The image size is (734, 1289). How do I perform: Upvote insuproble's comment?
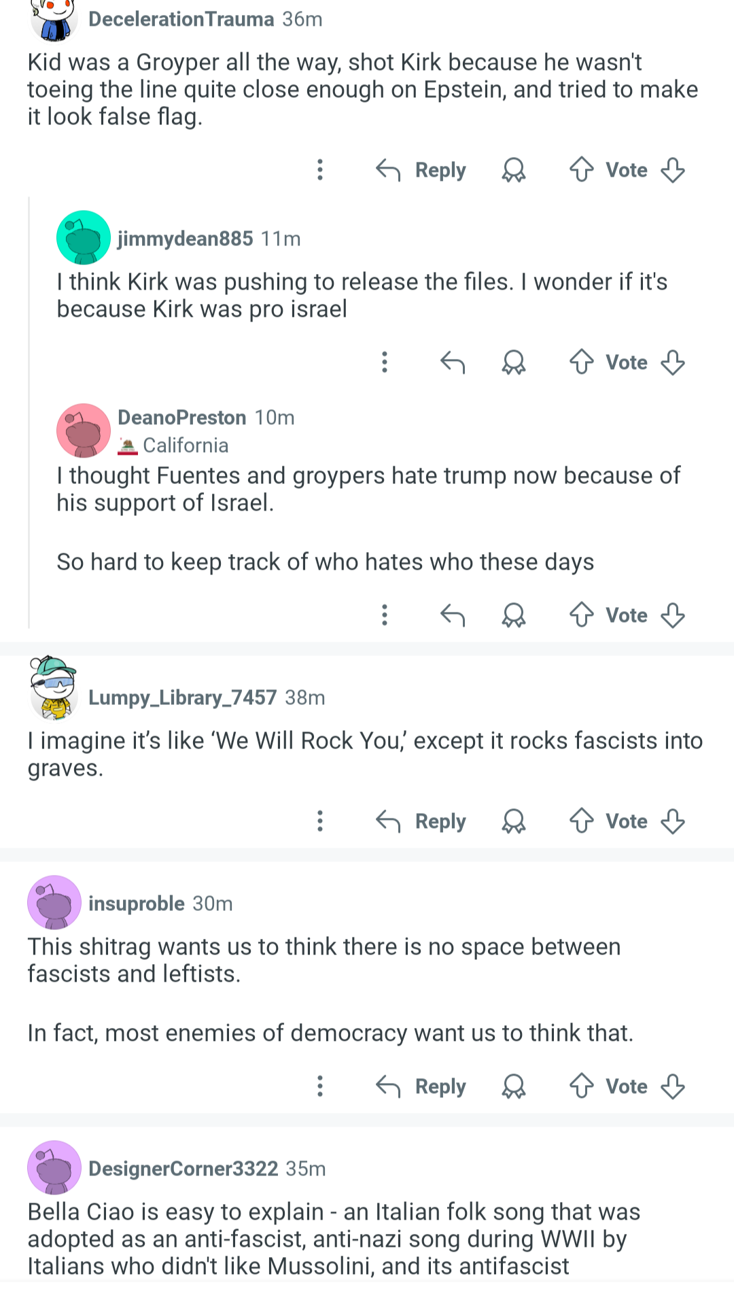(581, 1086)
